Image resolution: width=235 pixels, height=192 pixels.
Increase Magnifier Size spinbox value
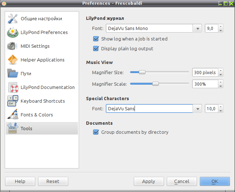click(220, 71)
